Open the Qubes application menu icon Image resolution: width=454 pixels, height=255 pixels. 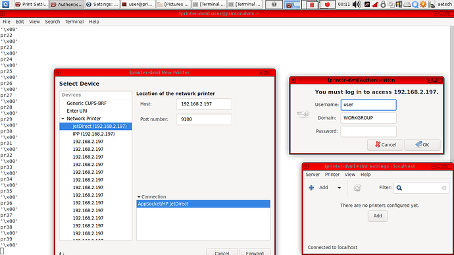click(5, 5)
